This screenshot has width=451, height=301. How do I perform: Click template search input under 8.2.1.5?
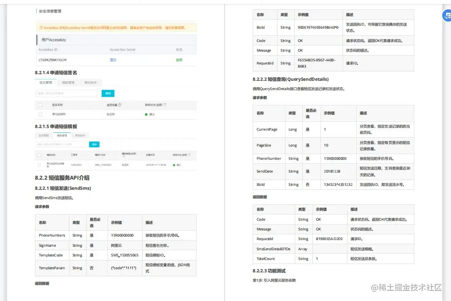coord(60,144)
